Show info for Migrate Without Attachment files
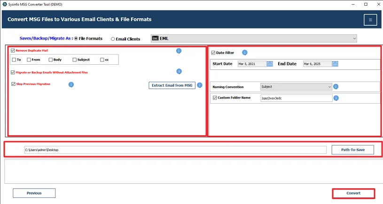 tap(179, 71)
